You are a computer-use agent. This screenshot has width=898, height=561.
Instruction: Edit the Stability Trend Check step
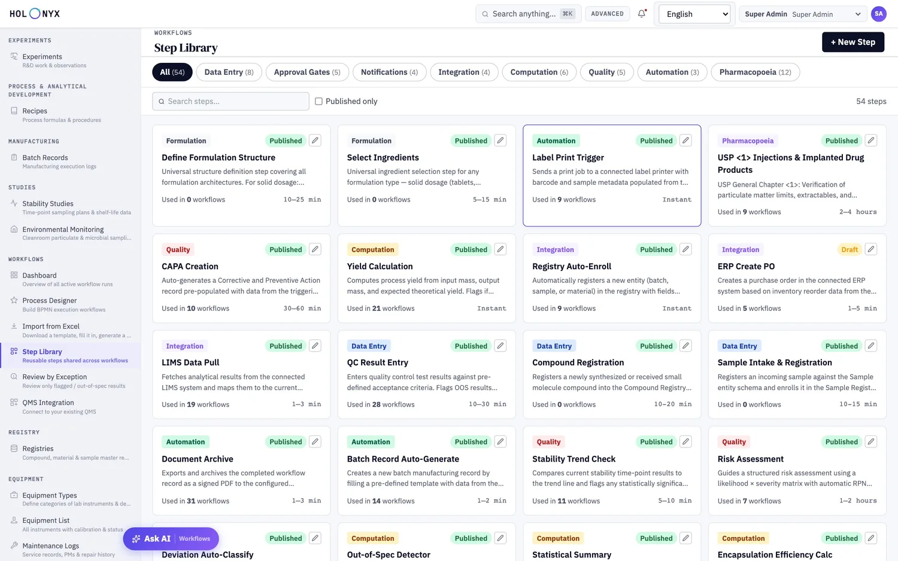click(x=685, y=442)
